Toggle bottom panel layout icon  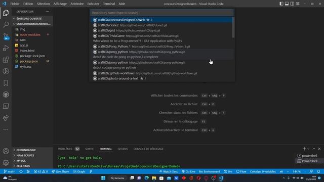click(x=287, y=4)
